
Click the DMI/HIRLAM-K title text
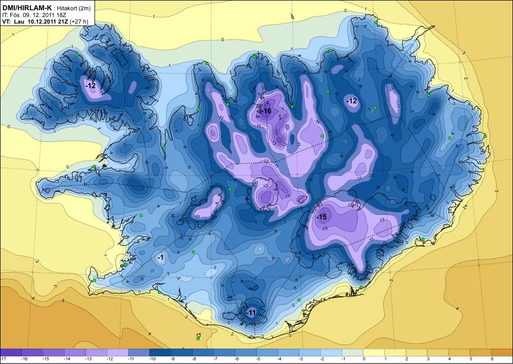[27, 9]
